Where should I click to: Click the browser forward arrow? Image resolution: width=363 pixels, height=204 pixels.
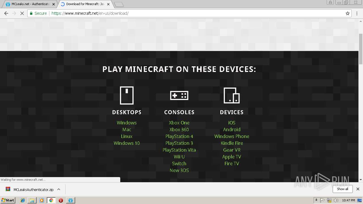click(14, 13)
